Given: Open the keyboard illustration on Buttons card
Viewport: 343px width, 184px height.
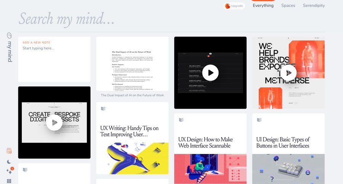Looking at the screenshot, I should pos(289,169).
